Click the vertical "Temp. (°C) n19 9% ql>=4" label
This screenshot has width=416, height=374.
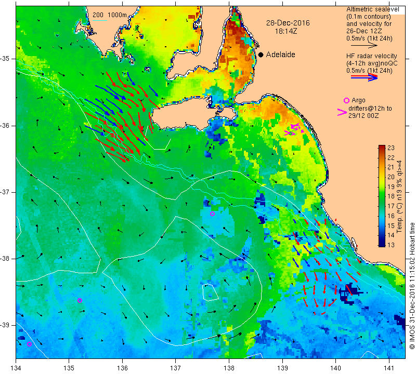[399, 197]
